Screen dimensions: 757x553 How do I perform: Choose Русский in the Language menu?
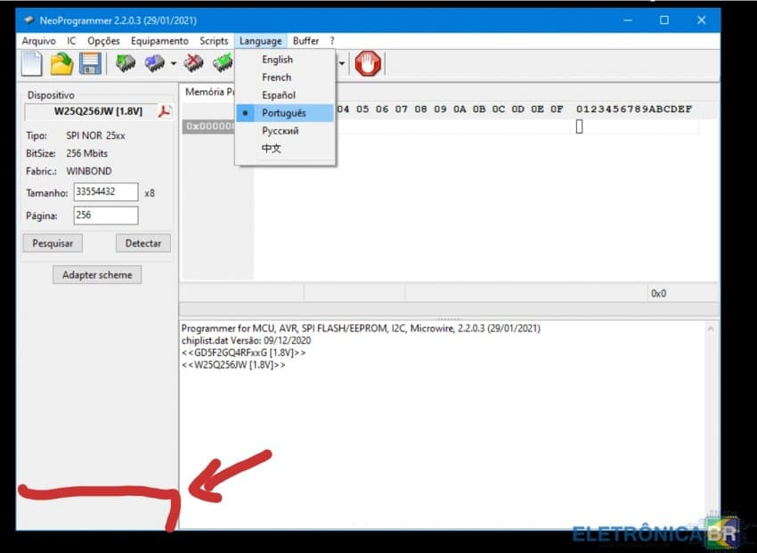click(x=285, y=131)
